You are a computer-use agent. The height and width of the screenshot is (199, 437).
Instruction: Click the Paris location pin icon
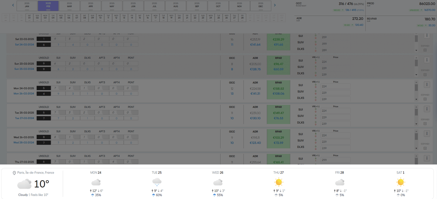tap(14, 173)
